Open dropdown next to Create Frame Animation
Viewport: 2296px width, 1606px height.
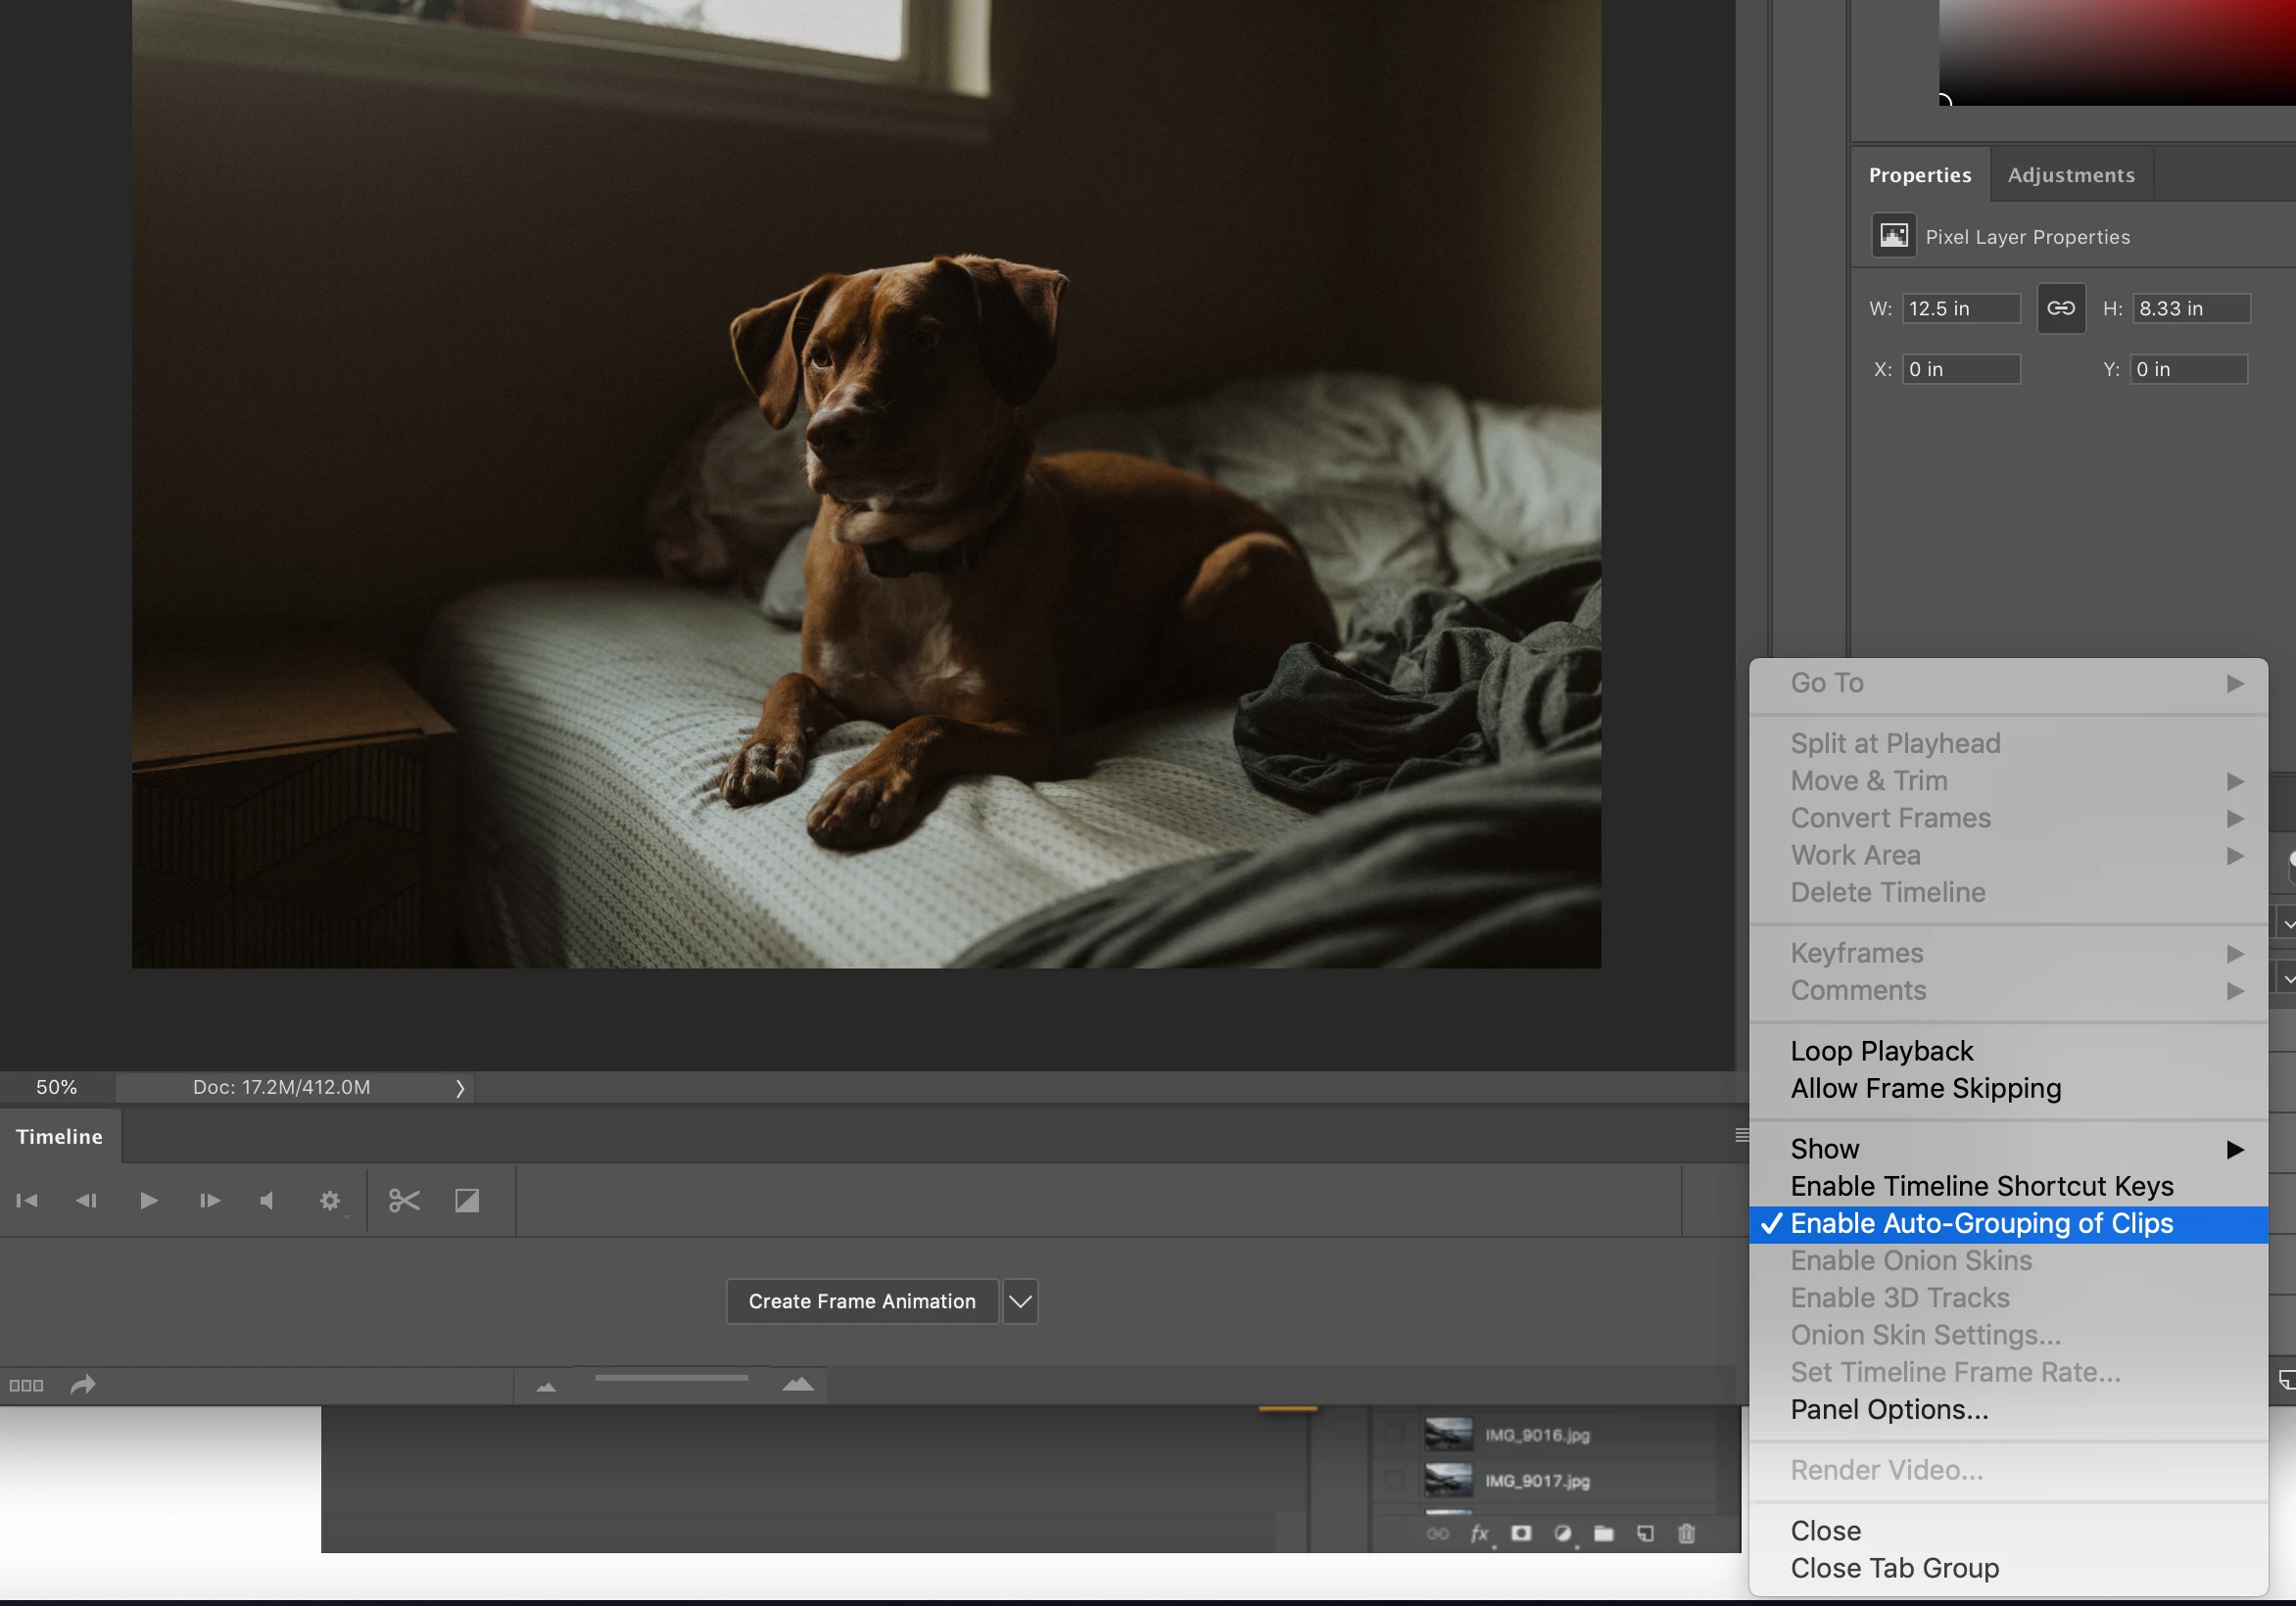coord(1020,1301)
